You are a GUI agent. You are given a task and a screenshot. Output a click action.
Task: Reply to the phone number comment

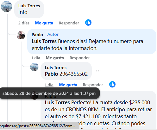pos(93,85)
